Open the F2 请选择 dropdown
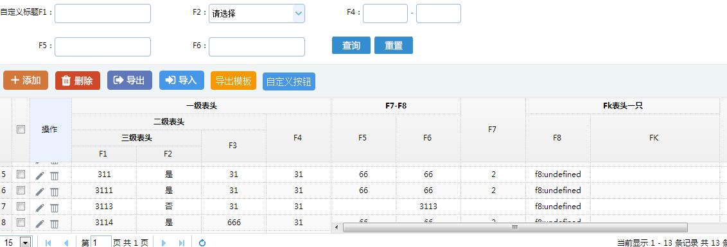Screen dimensions: 727x247 [257, 13]
